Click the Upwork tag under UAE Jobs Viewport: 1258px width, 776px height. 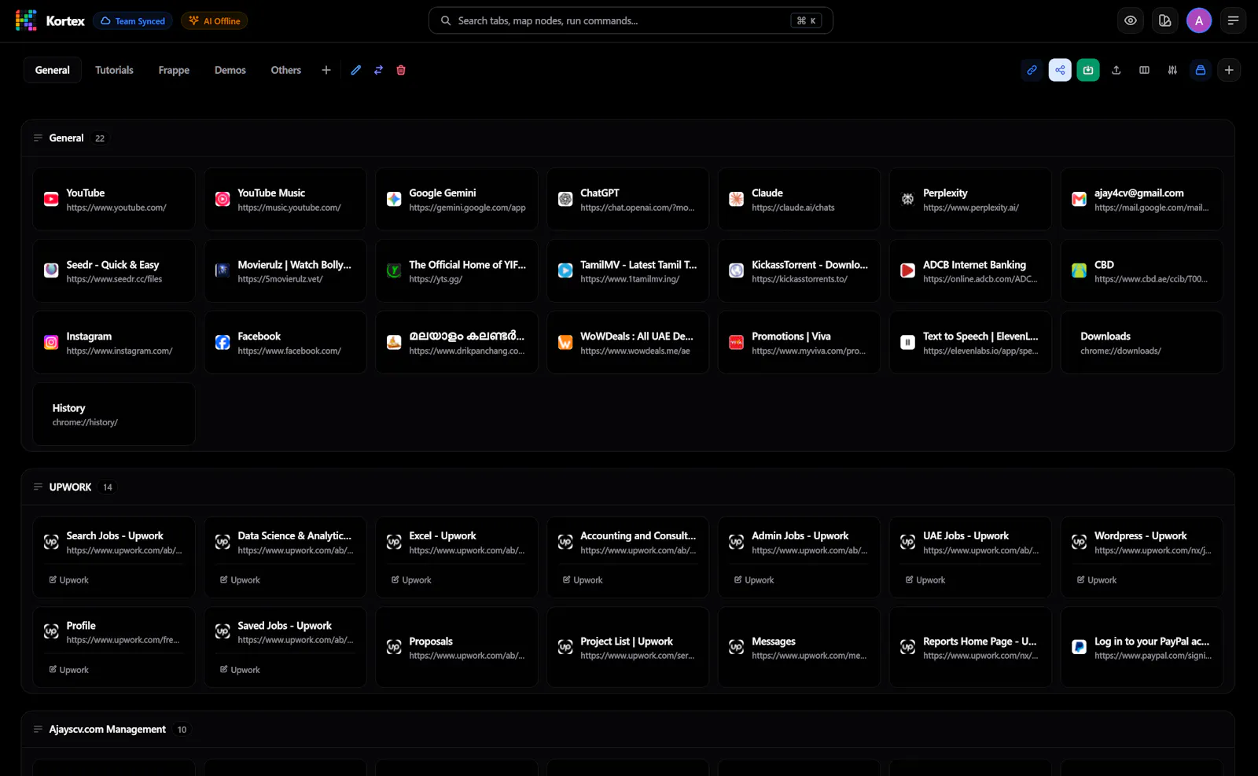pyautogui.click(x=925, y=580)
